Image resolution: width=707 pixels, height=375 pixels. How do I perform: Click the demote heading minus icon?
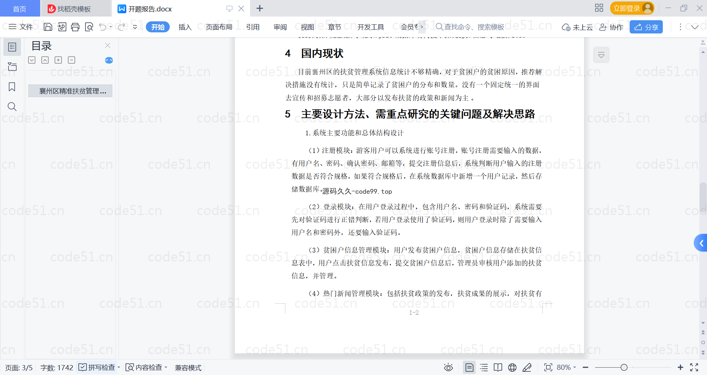(71, 60)
